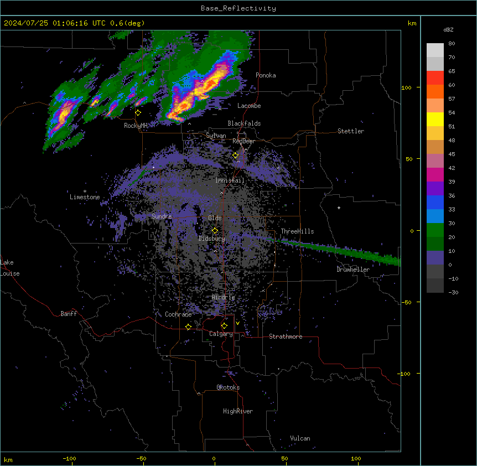
Task: Click the Sundre city label
Action: (162, 216)
